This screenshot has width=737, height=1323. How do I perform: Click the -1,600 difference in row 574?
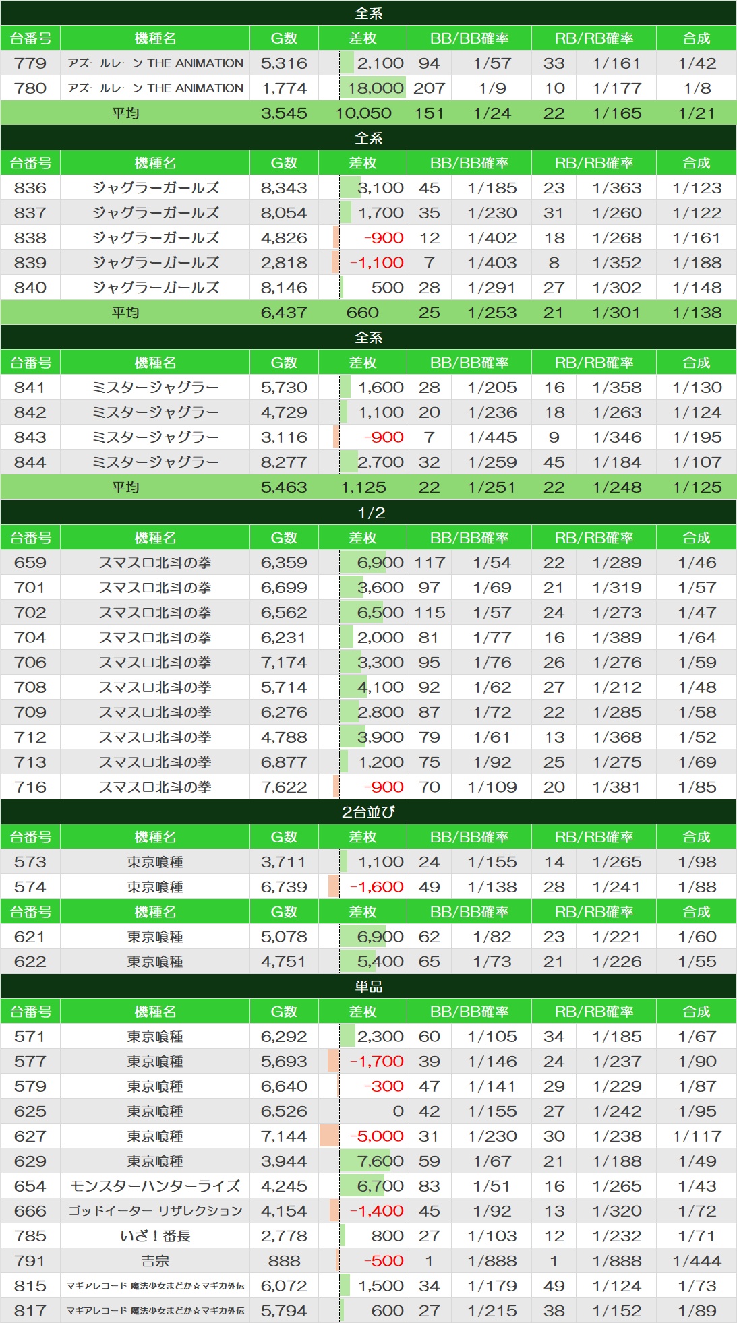(x=377, y=887)
